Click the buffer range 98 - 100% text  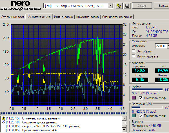pos(146,93)
